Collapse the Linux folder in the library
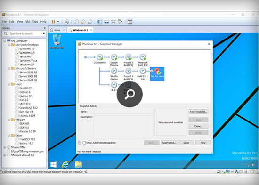This screenshot has height=185, width=259. coord(9,84)
